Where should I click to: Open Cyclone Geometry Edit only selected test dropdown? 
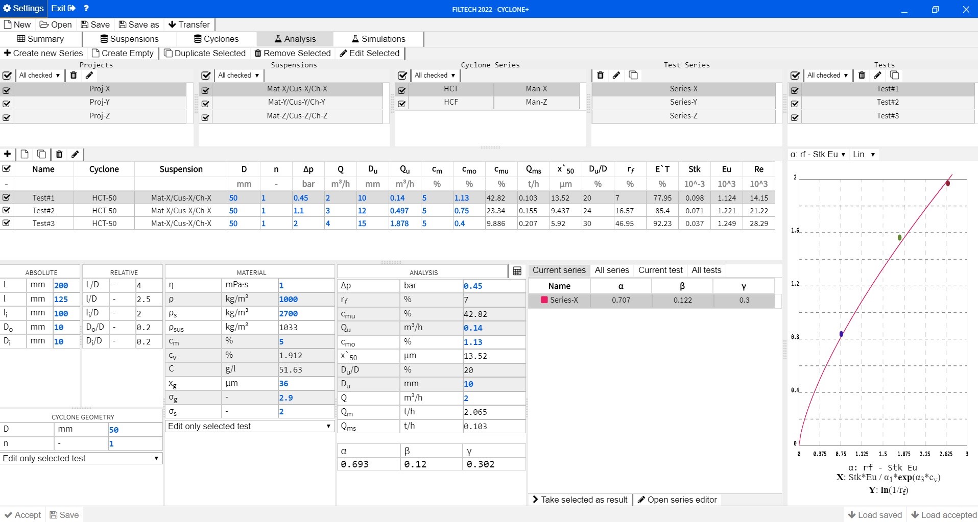[x=81, y=458]
